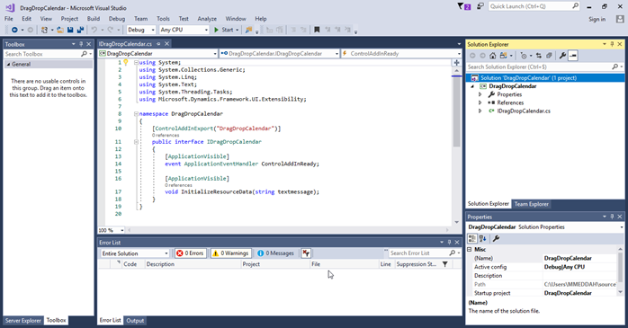The image size is (628, 328).
Task: Toggle the 0 Messages filter button
Action: pos(276,253)
